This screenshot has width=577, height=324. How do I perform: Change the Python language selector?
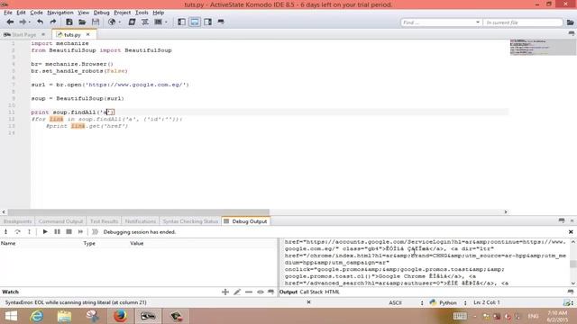448,302
